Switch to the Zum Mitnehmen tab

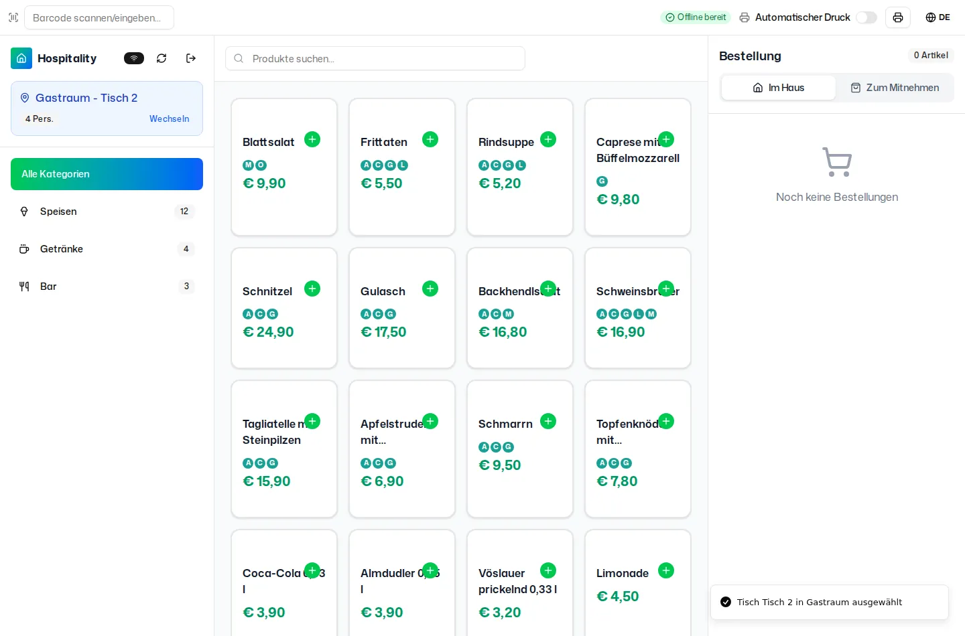pos(895,88)
